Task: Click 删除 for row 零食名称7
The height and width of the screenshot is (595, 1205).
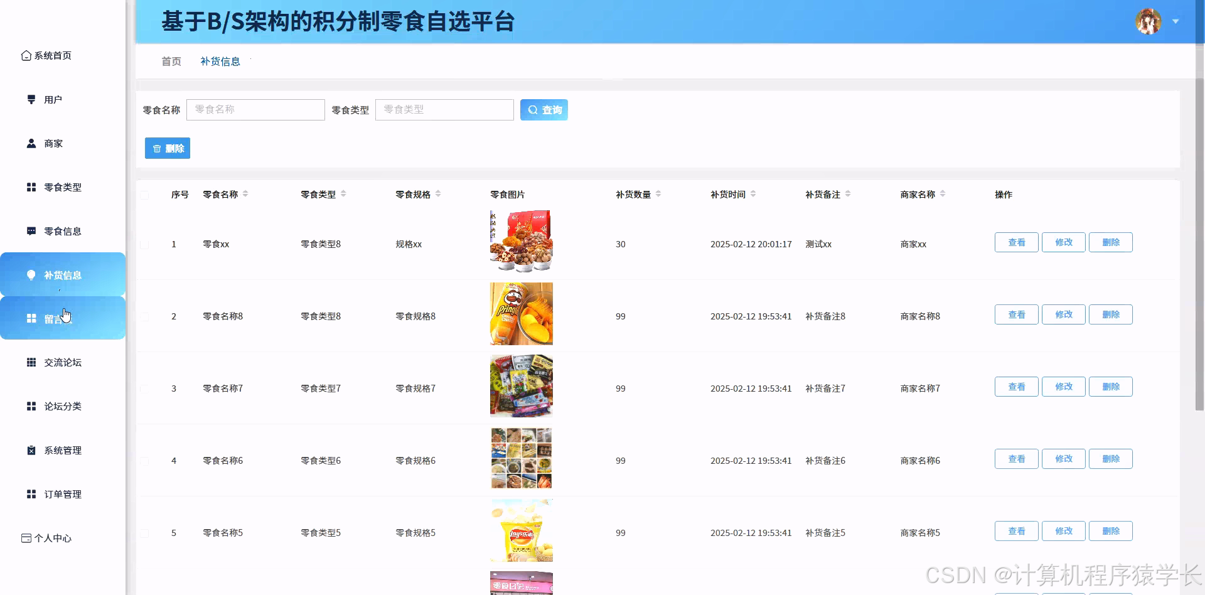Action: point(1111,387)
